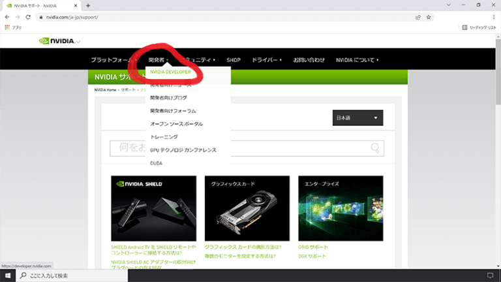Image resolution: width=501 pixels, height=282 pixels.
Task: Click the magnifier icon in the support search box
Action: point(375,148)
